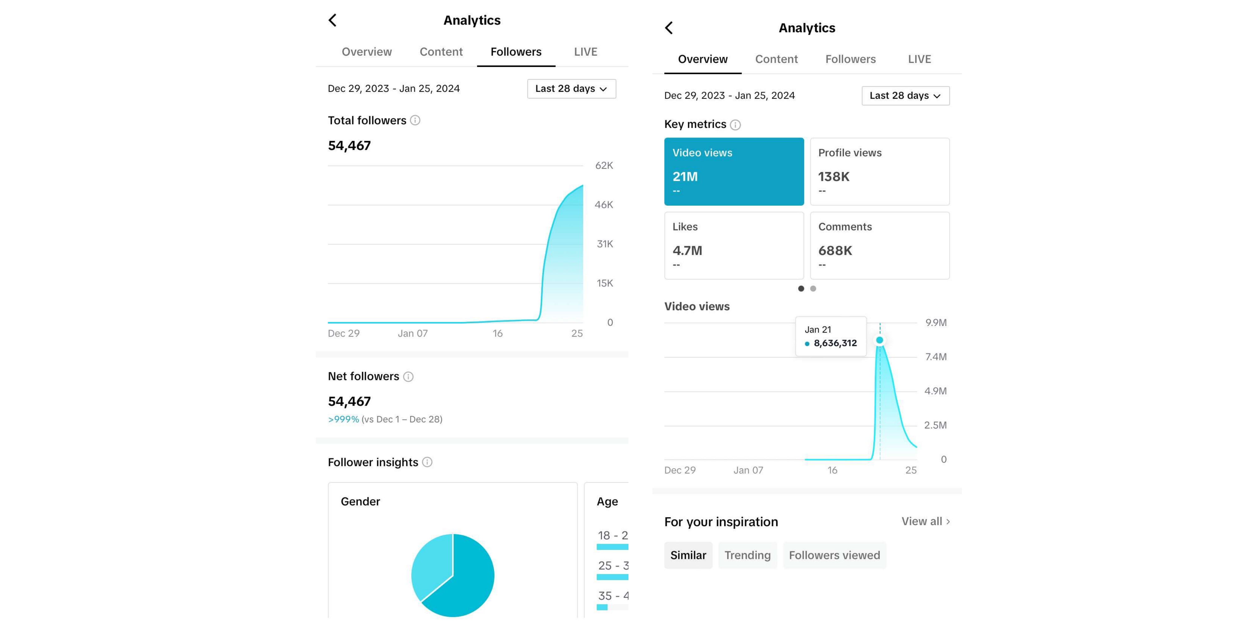Open the Content tab on the right screen
This screenshot has height=628, width=1257.
(776, 59)
